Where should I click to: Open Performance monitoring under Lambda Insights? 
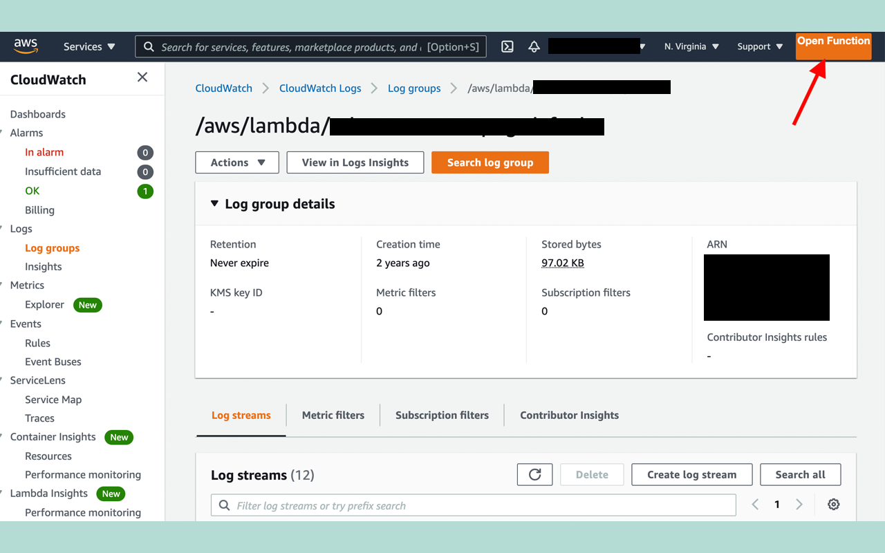click(83, 512)
